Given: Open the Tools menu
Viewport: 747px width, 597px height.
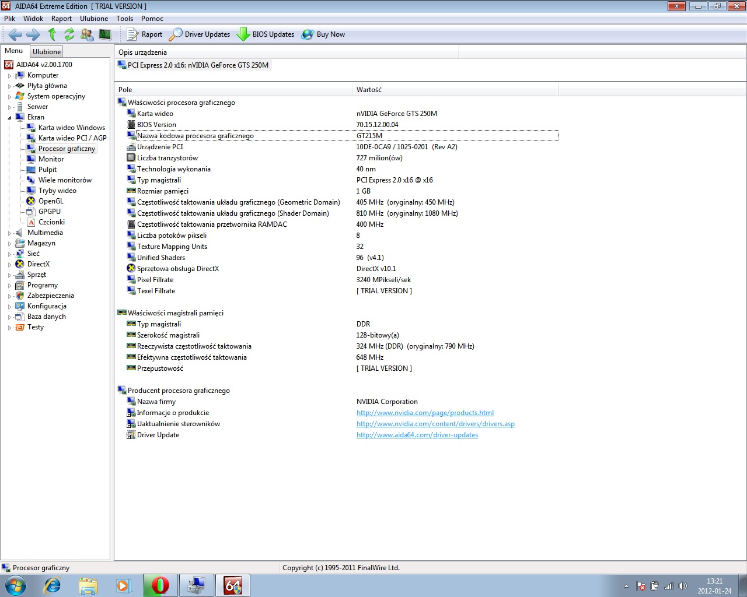Looking at the screenshot, I should tap(124, 19).
